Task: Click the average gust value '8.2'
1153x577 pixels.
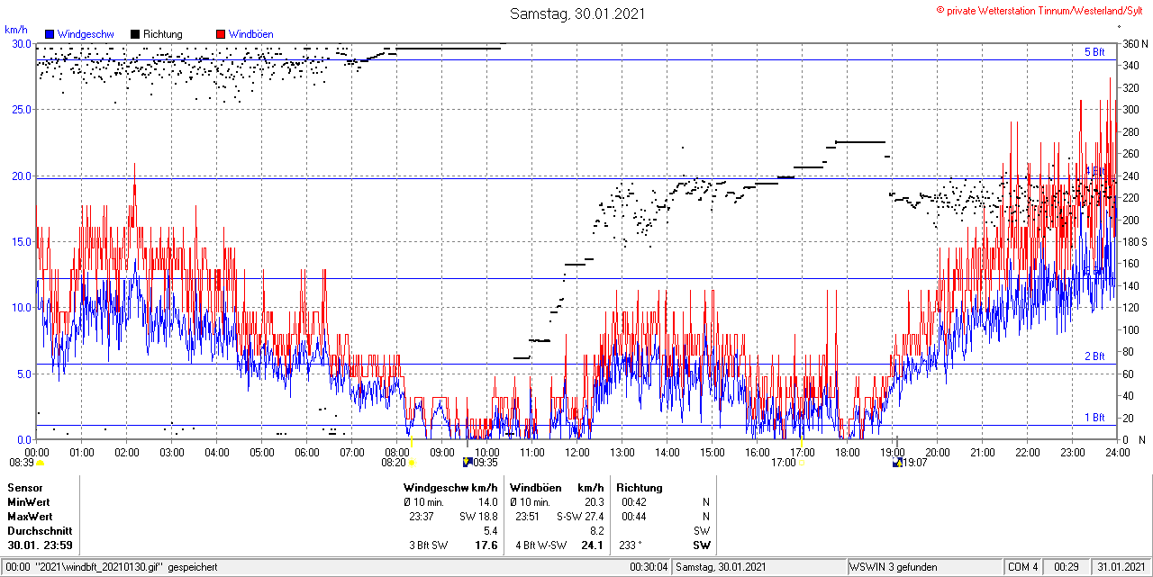Action: [597, 531]
